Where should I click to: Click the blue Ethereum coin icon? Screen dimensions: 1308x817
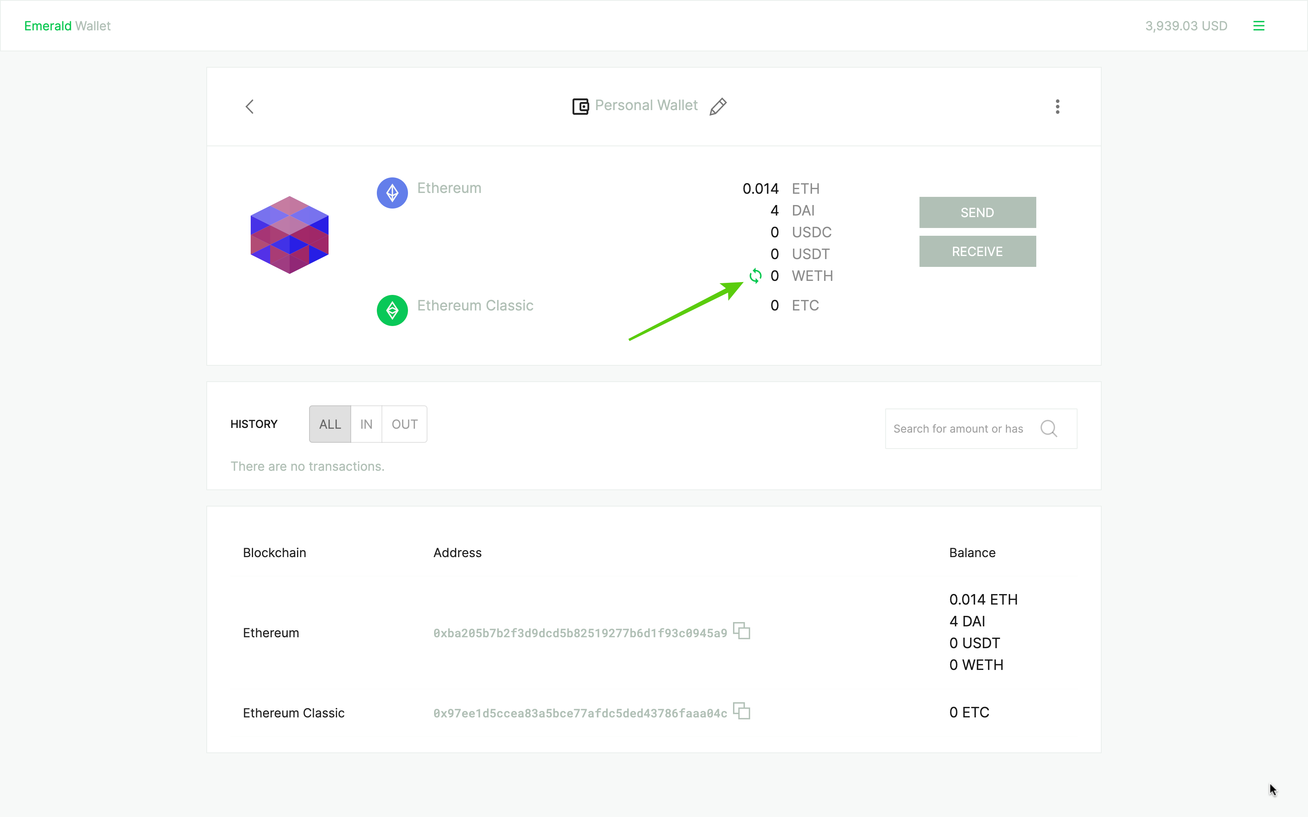392,193
